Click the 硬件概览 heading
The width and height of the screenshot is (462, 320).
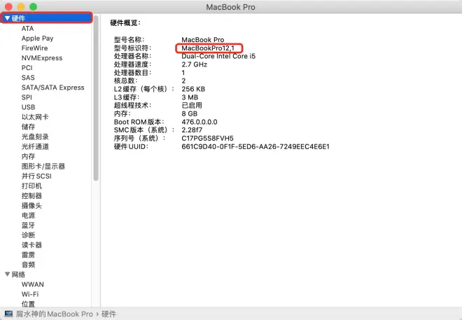[125, 23]
